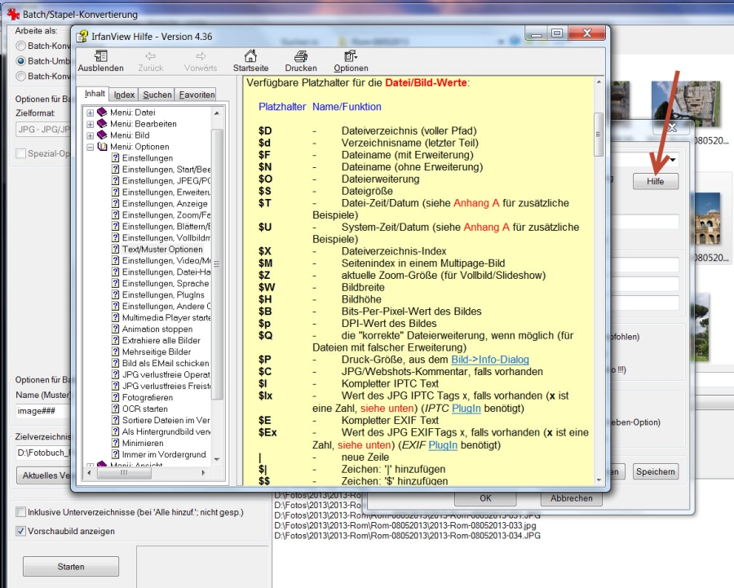Switch to the Index tab
This screenshot has width=734, height=588.
pos(124,95)
